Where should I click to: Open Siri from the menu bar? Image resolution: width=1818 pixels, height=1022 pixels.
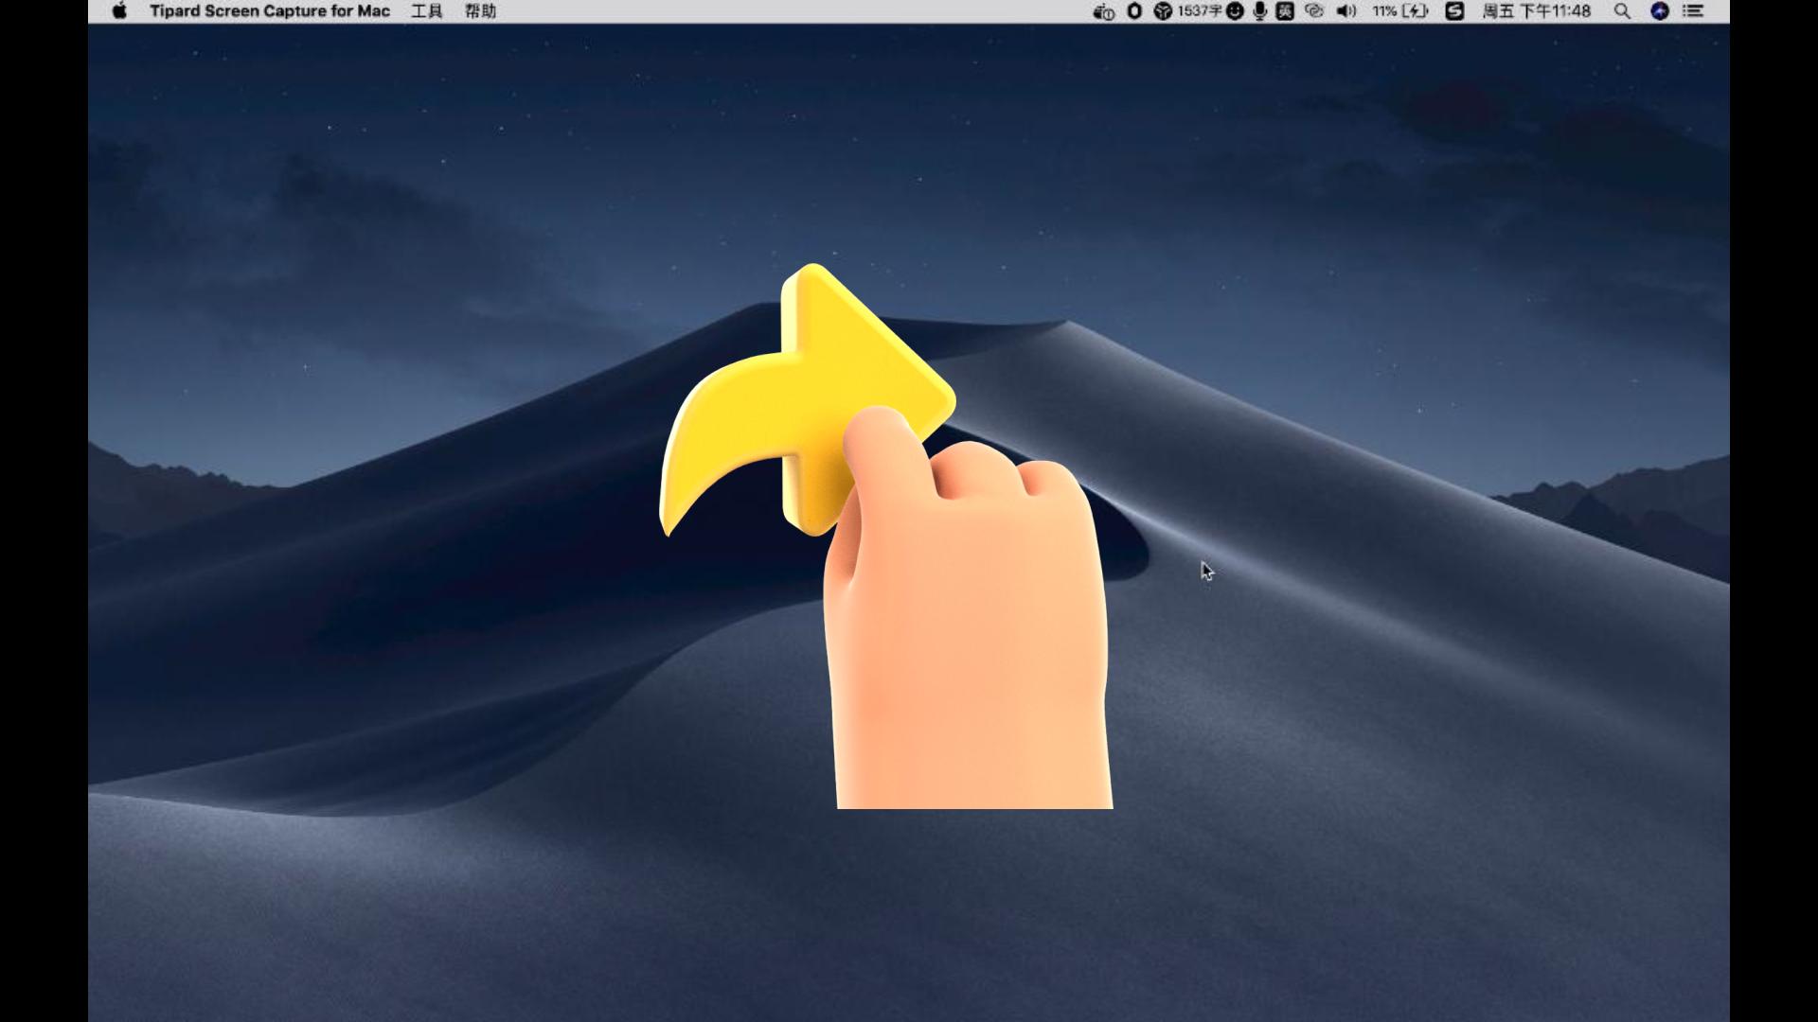pyautogui.click(x=1659, y=11)
